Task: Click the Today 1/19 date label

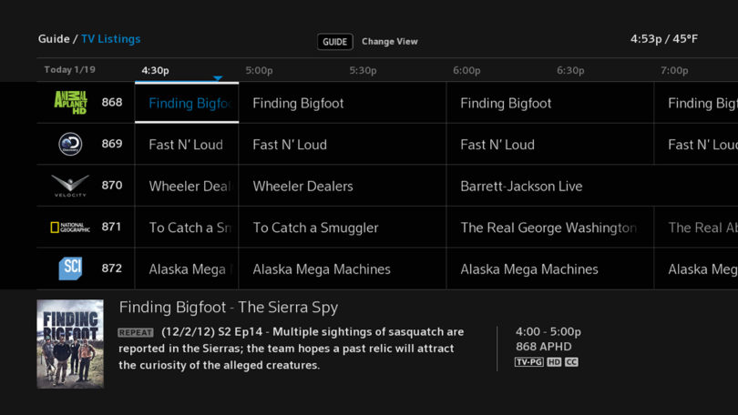Action: pos(69,69)
